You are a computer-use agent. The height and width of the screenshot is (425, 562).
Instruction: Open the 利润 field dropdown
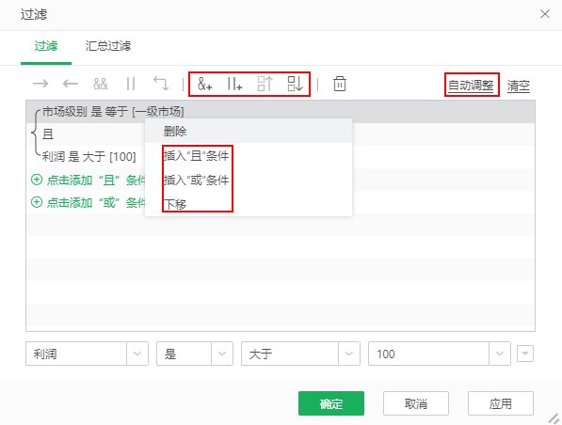coord(137,354)
